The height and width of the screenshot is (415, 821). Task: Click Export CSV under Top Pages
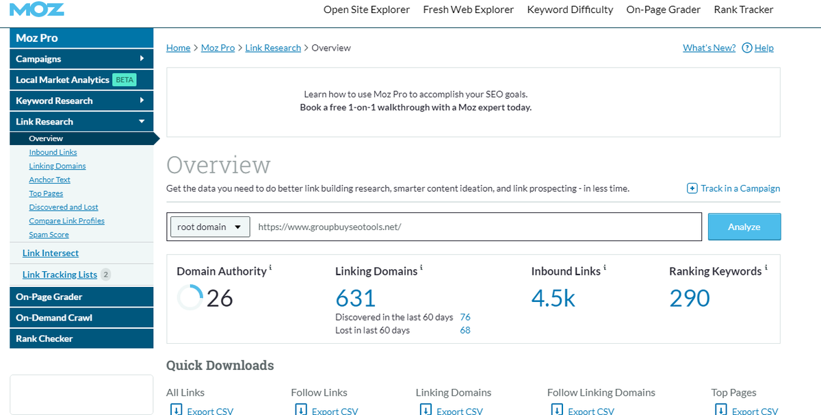pos(755,410)
